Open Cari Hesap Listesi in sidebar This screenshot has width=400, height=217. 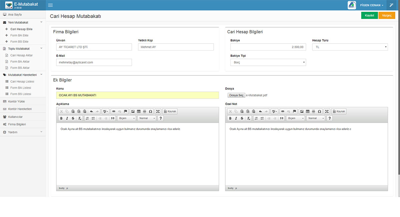pyautogui.click(x=22, y=81)
